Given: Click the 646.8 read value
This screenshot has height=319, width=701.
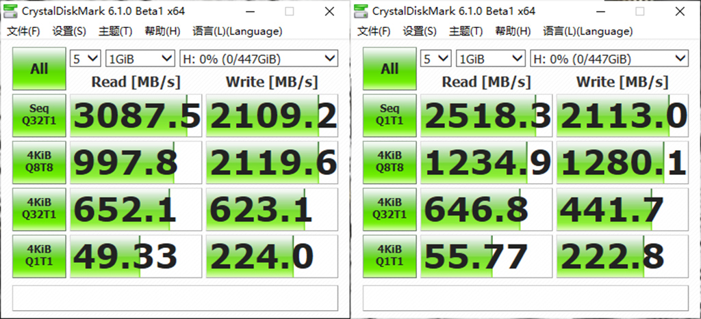Looking at the screenshot, I should pyautogui.click(x=487, y=209).
